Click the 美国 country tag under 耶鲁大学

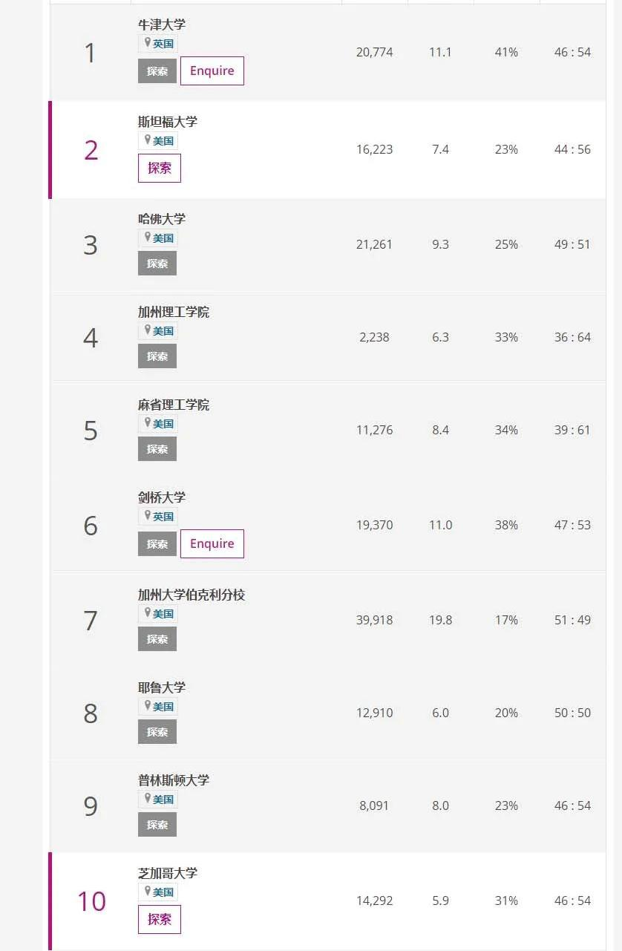pos(163,707)
